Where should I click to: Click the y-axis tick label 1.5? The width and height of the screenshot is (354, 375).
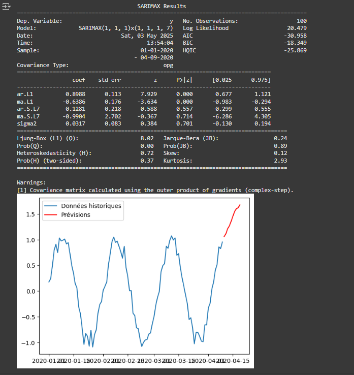coord(30,214)
